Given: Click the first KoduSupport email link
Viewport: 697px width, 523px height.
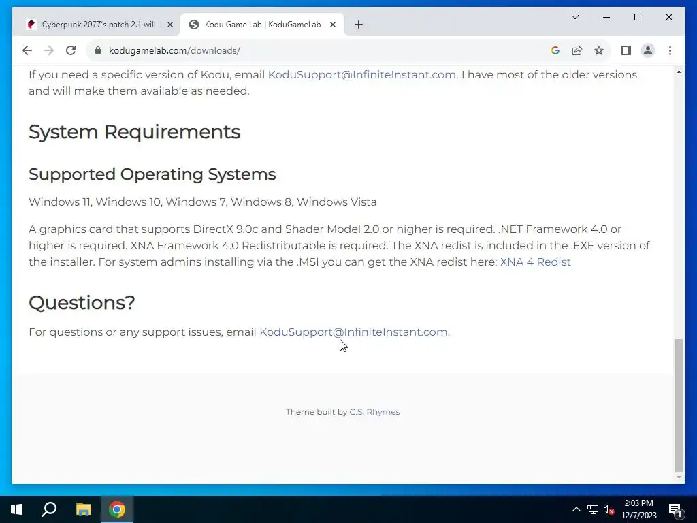Looking at the screenshot, I should 362,75.
